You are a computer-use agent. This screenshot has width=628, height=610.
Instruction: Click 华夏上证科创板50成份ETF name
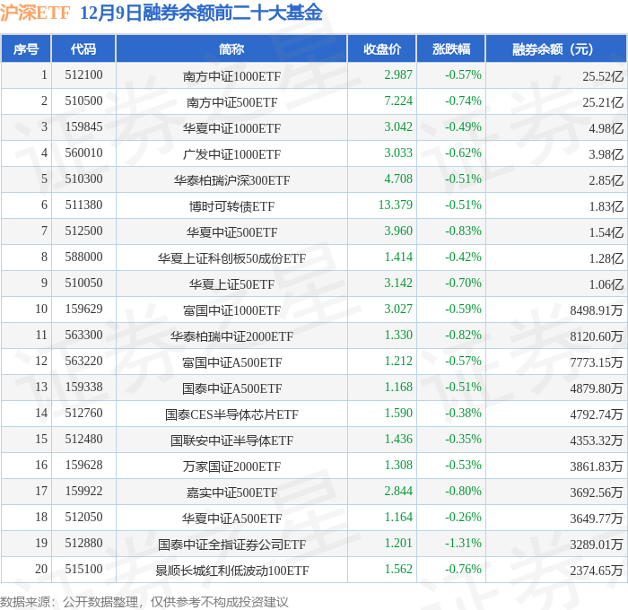pos(231,258)
